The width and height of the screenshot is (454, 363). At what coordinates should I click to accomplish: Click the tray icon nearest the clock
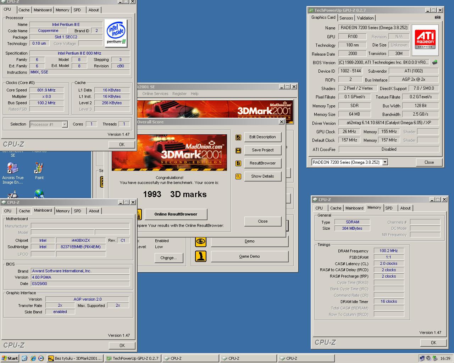click(435, 358)
